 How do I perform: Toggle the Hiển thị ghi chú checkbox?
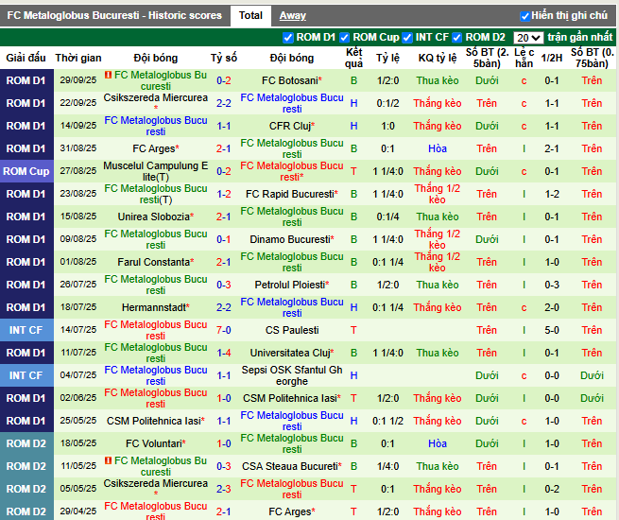(x=524, y=16)
